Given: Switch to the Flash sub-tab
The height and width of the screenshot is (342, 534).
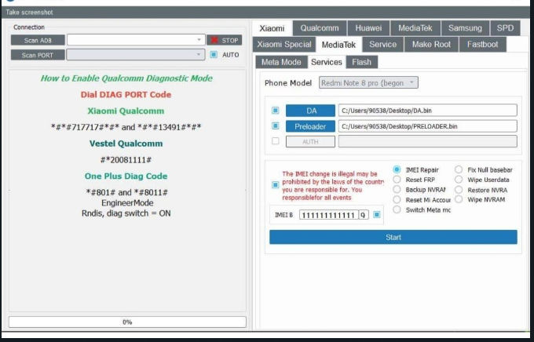Looking at the screenshot, I should [362, 62].
